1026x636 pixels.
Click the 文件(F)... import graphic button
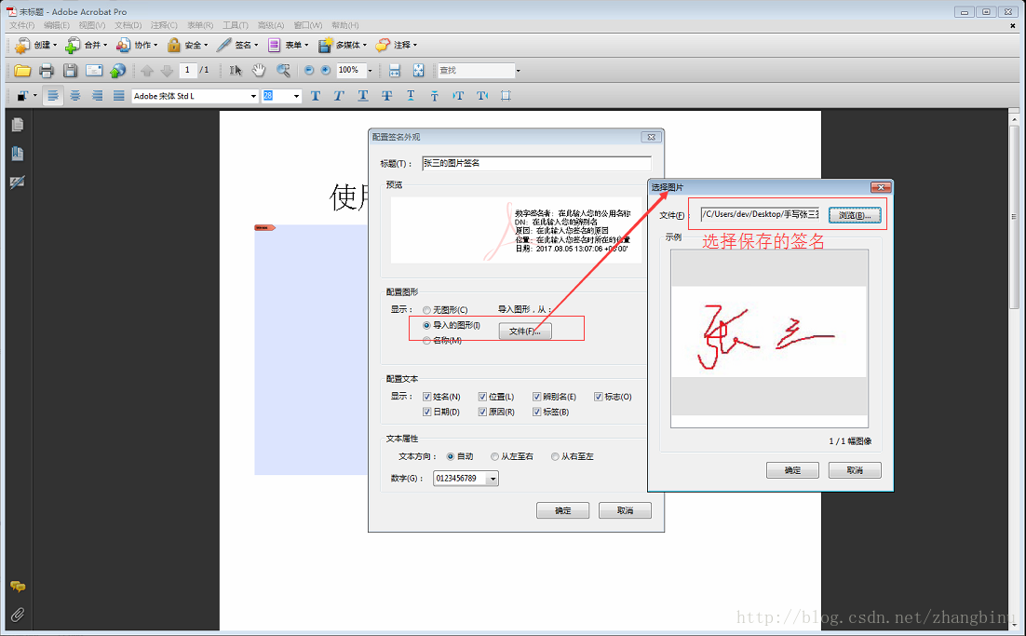coord(525,332)
